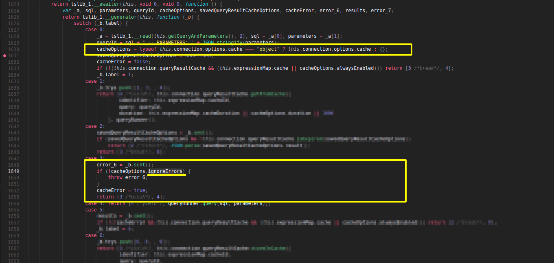Click line number 1663 in the gutter
The width and height of the screenshot is (554, 263).
[x=13, y=261]
